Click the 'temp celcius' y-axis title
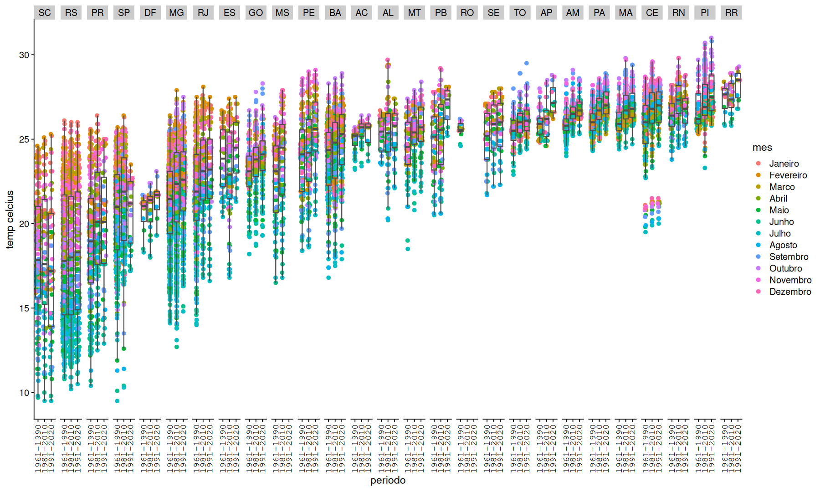820x492 pixels. click(x=10, y=220)
